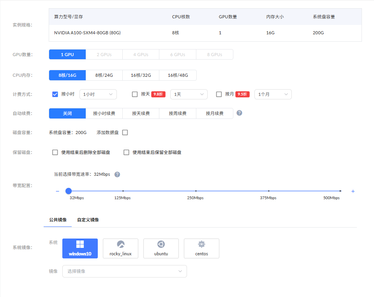Select the windows10 system image
Screen dimensions: 374x297
point(80,248)
